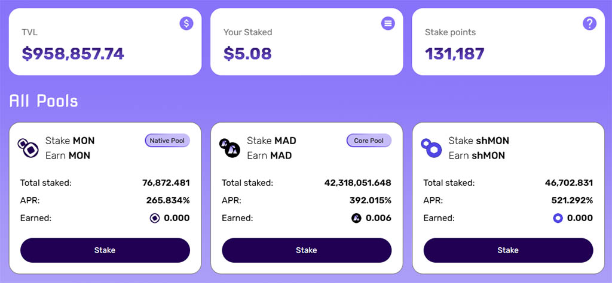The width and height of the screenshot is (612, 283).
Task: Select the Native Pool badge
Action: (167, 141)
